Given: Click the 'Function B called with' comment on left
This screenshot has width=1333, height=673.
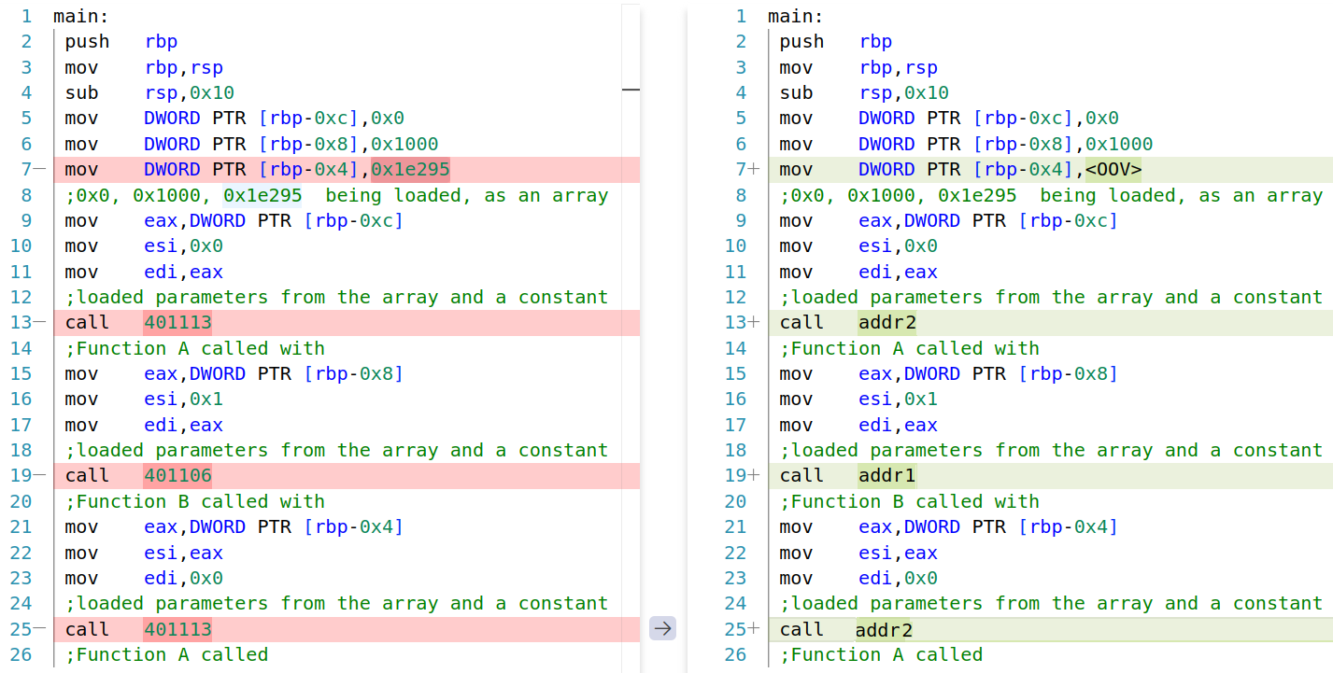Looking at the screenshot, I should tap(194, 501).
